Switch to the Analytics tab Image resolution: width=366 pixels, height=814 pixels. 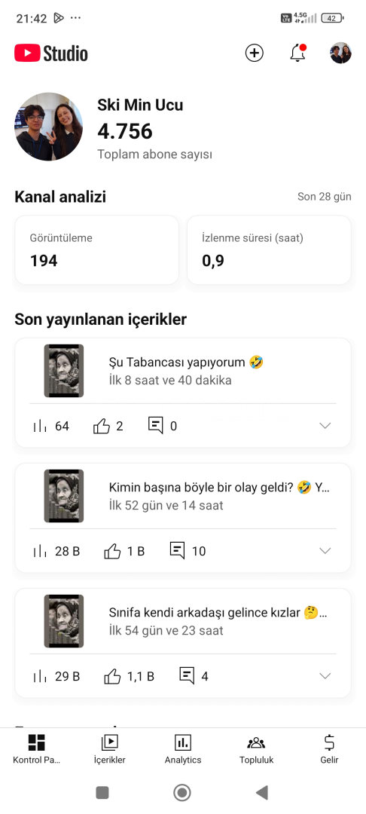tap(183, 750)
